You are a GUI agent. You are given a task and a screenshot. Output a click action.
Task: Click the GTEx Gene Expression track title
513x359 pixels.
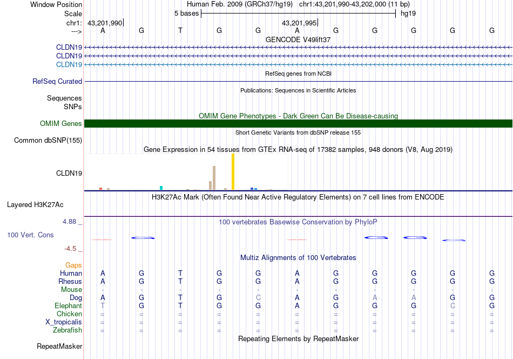coord(298,150)
